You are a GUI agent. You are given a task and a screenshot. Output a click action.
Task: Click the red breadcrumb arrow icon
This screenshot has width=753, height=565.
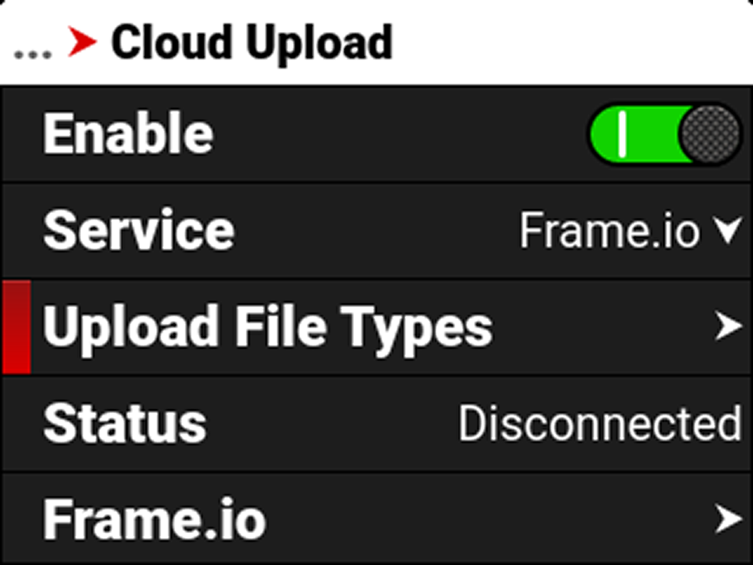coord(82,43)
